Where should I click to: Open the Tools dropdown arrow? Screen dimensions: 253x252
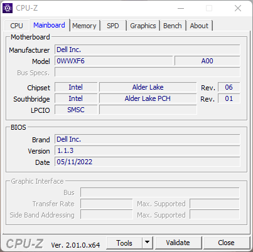click(148, 243)
